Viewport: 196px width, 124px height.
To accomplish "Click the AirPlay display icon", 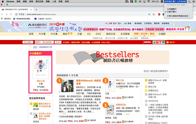I will click(x=144, y=1).
